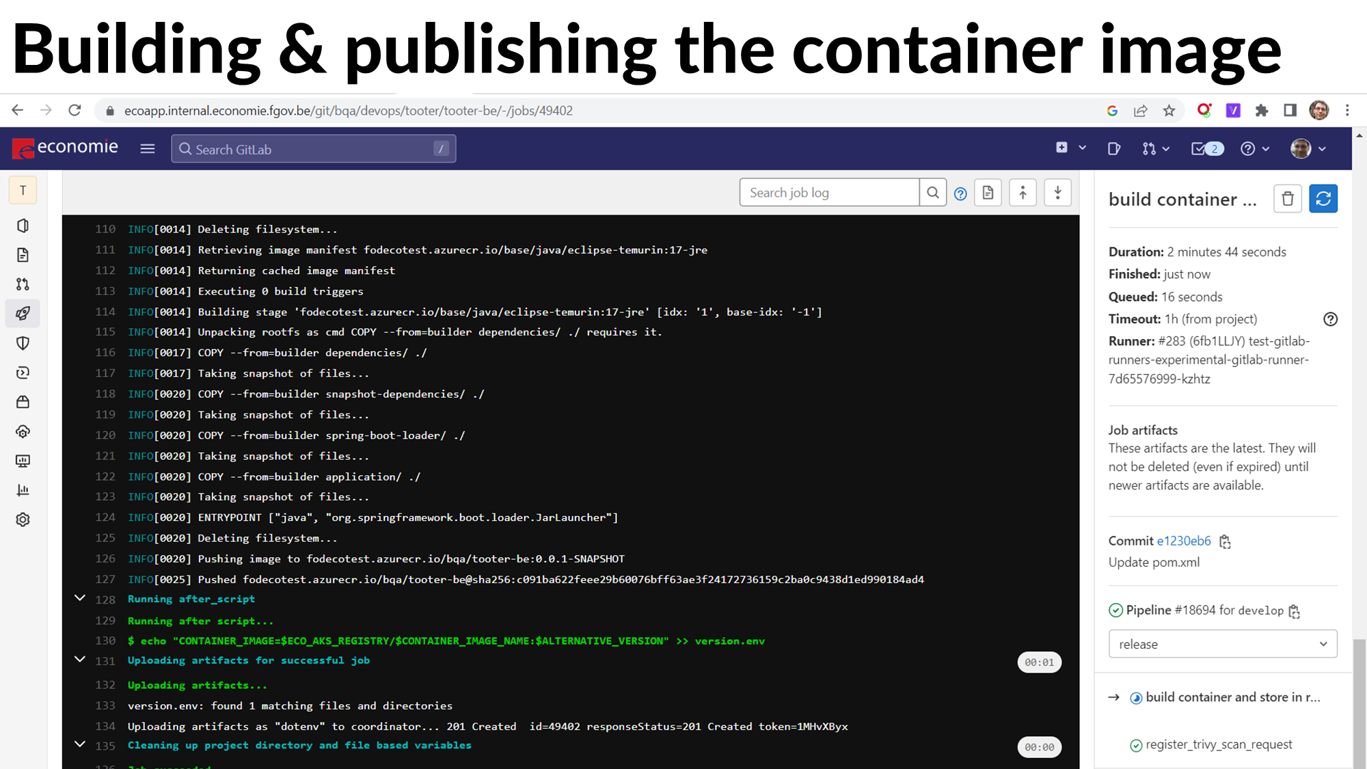Open the To-Do list with 2 items

[1206, 149]
